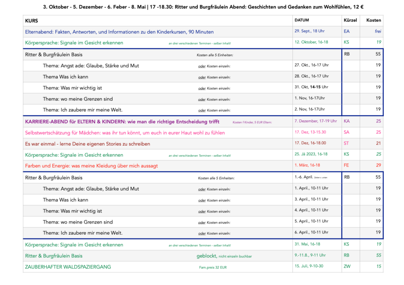404x285 pixels.
Task: Click the heading line starting "3. Oktober - 5. Dezember"
Action: (x=203, y=7)
